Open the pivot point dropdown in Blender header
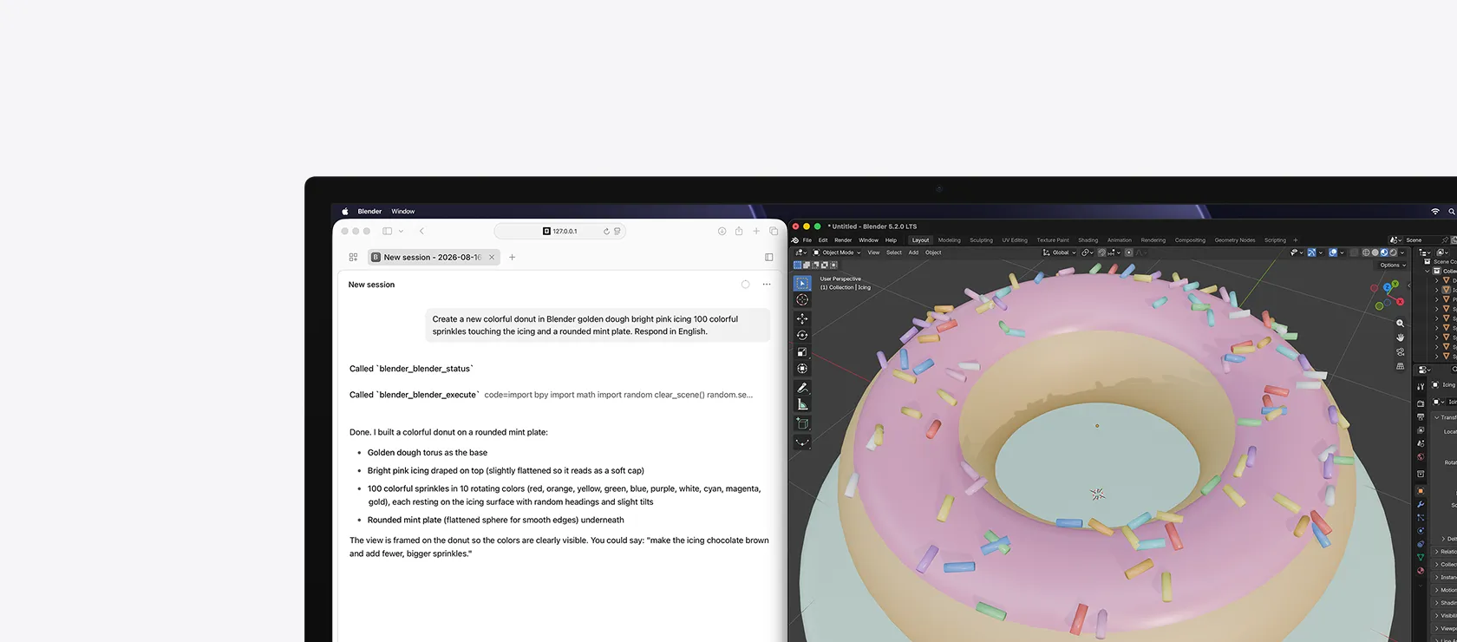 coord(1087,252)
